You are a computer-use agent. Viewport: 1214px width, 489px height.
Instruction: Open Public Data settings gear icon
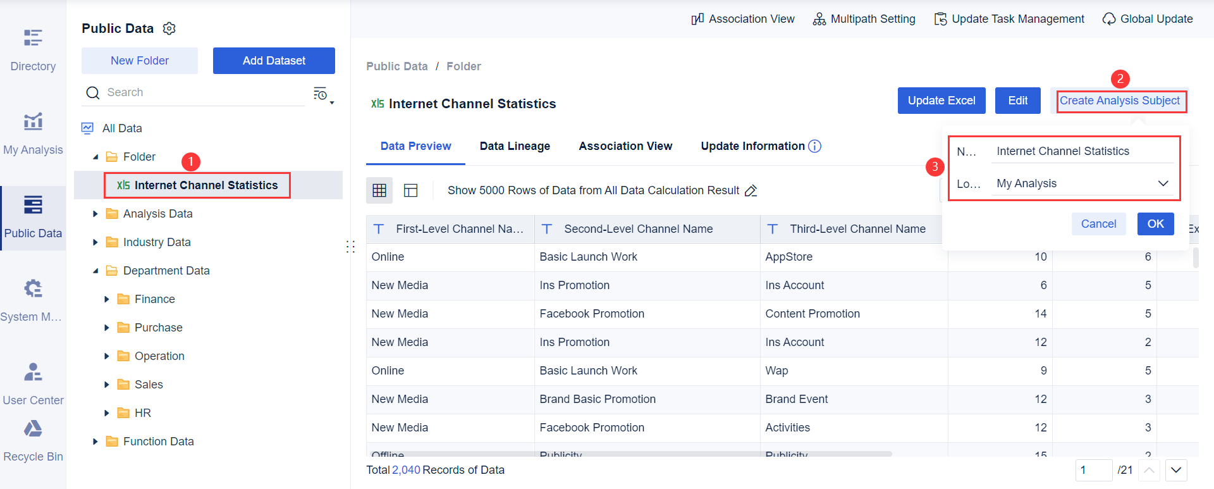coord(169,28)
